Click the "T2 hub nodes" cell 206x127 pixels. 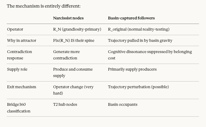(x=65, y=105)
